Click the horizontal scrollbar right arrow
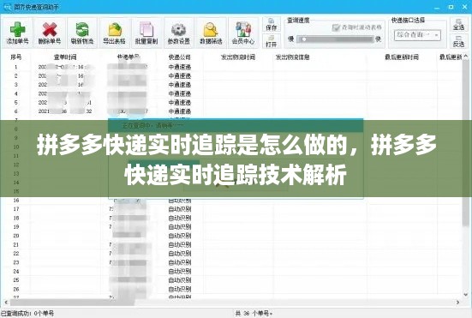This screenshot has width=472, height=318. click(458, 302)
